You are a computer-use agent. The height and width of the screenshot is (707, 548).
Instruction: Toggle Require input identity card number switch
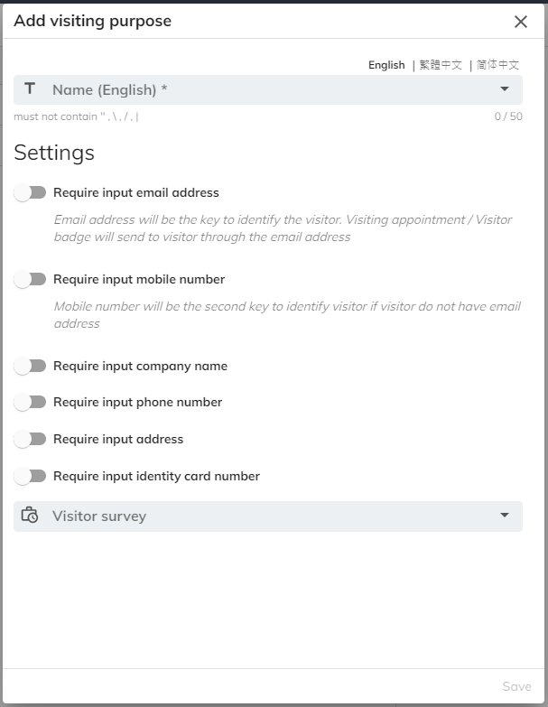[x=31, y=476]
